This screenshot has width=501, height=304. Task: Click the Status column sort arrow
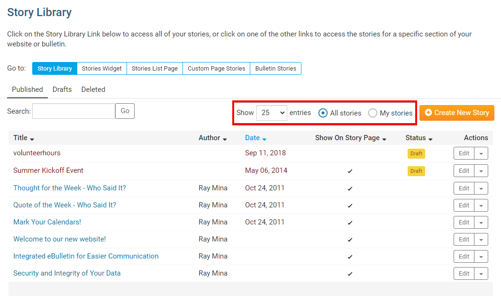point(430,139)
